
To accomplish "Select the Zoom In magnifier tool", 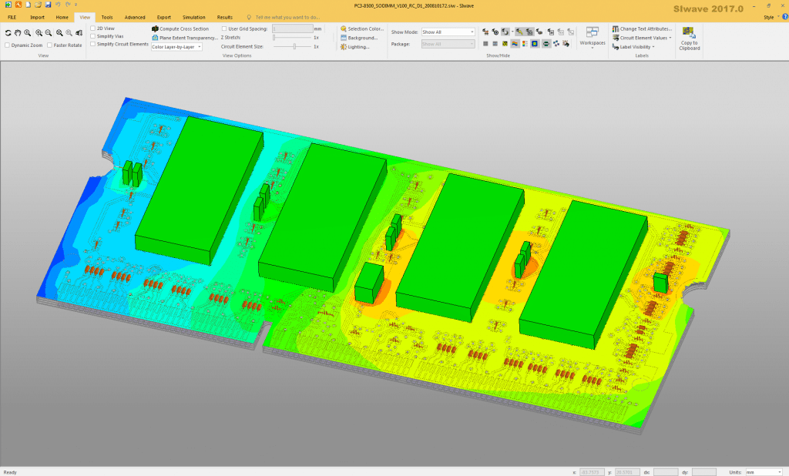I will pos(37,32).
